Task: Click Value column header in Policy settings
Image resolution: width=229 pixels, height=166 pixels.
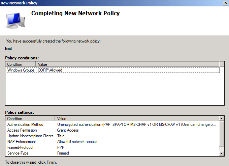Action: [136, 119]
